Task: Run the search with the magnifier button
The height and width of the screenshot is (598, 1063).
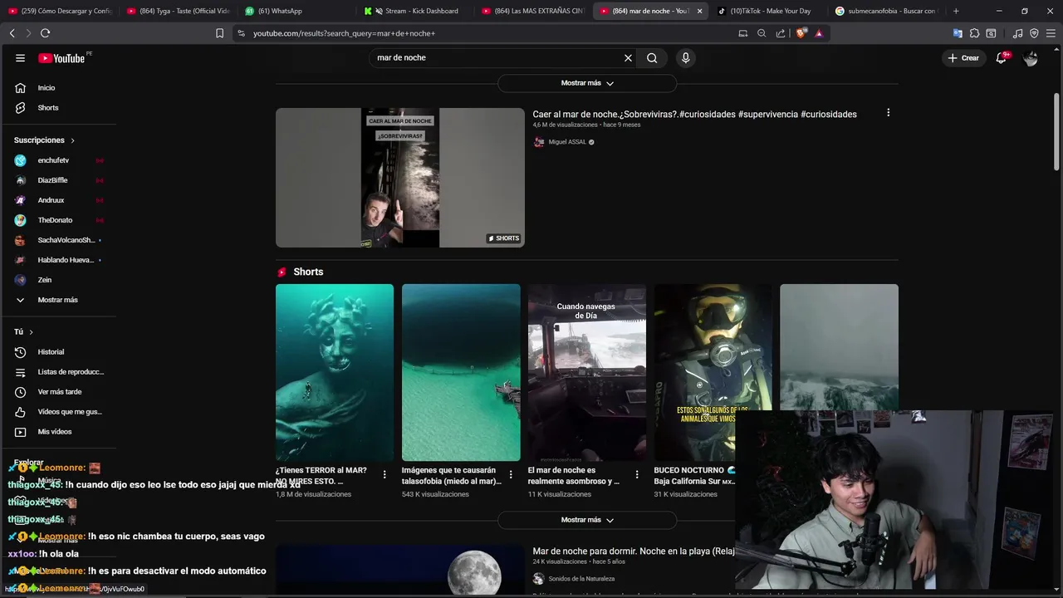Action: [x=652, y=58]
